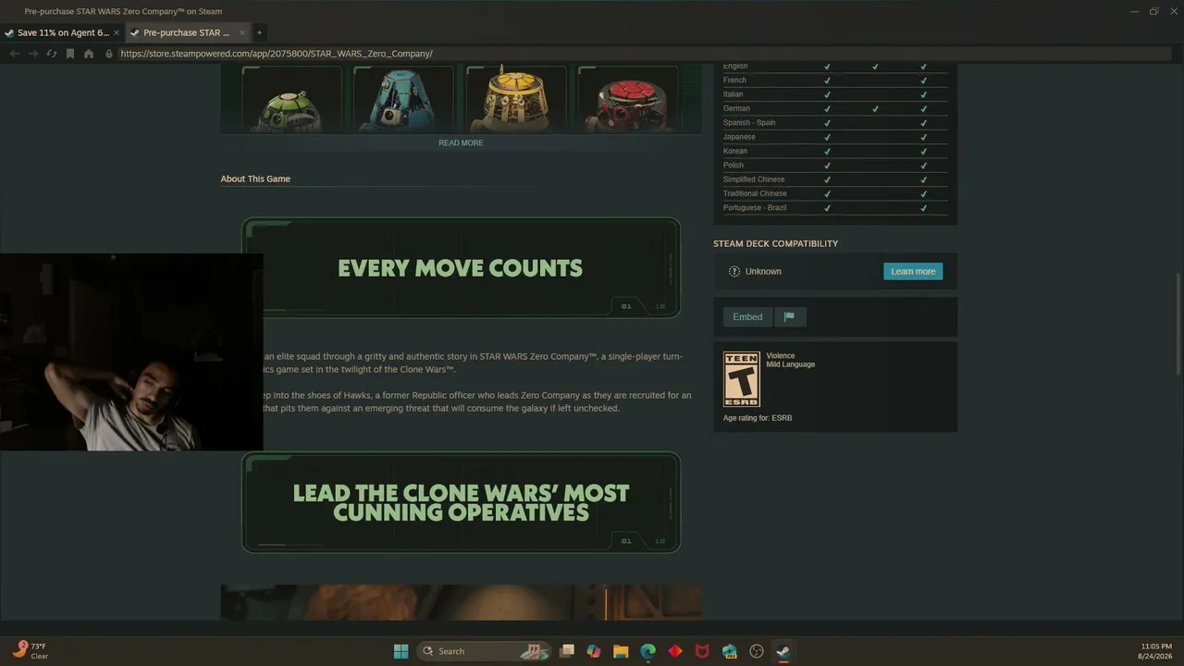Viewport: 1184px width, 666px height.
Task: Click the 'Japanese' language row label
Action: [x=739, y=137]
